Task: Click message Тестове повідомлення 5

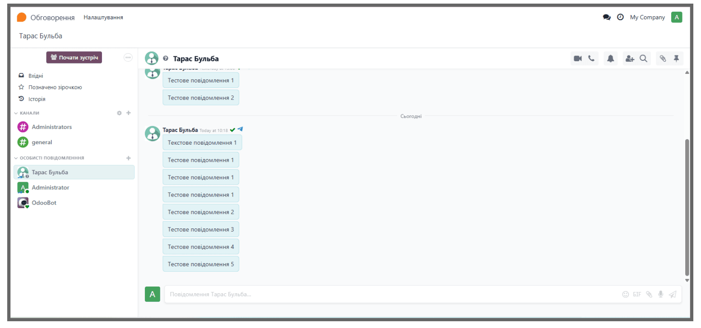Action: tap(201, 264)
